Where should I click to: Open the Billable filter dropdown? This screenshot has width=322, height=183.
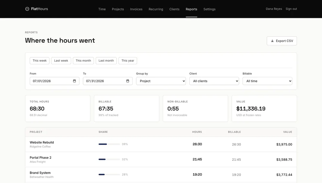[267, 81]
